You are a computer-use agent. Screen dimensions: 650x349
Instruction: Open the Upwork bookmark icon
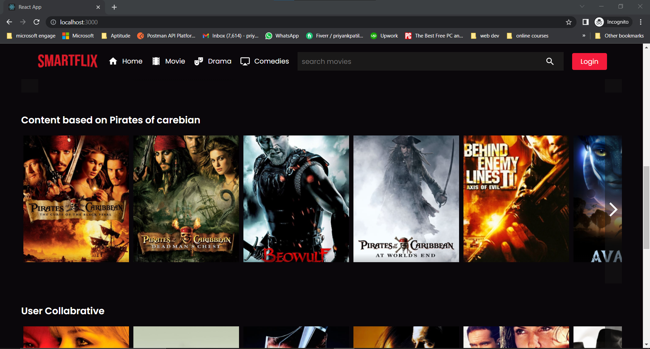pos(374,35)
